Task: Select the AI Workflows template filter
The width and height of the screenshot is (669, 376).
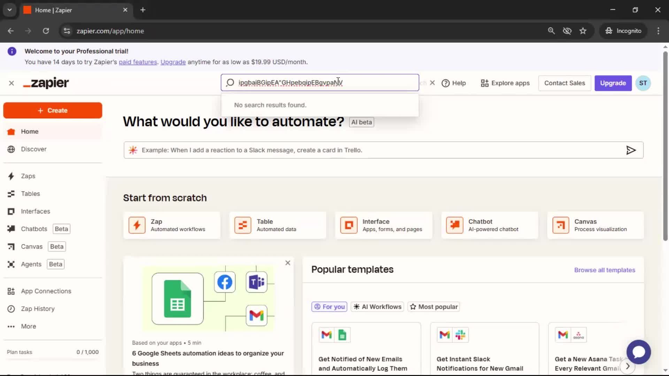Action: click(x=377, y=307)
